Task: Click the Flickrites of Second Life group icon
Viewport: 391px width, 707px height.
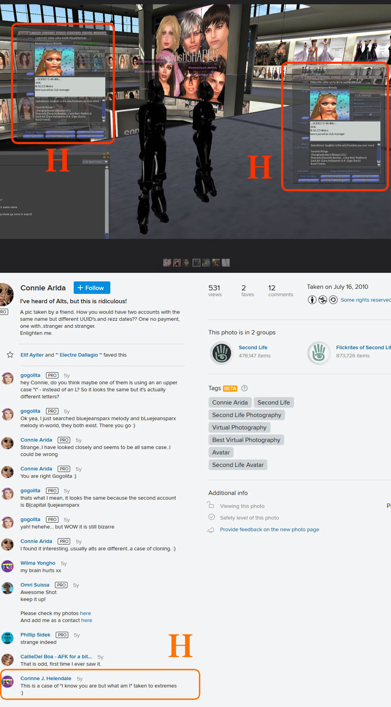Action: coord(319,353)
